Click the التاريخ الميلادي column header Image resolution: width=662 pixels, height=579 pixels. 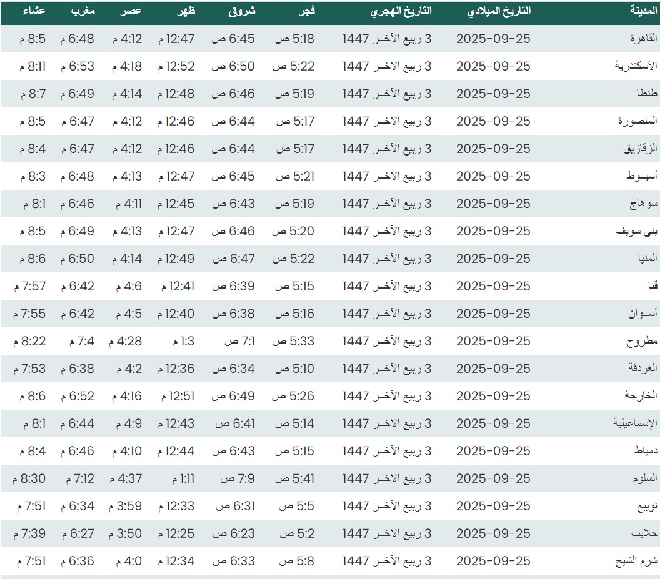499,11
